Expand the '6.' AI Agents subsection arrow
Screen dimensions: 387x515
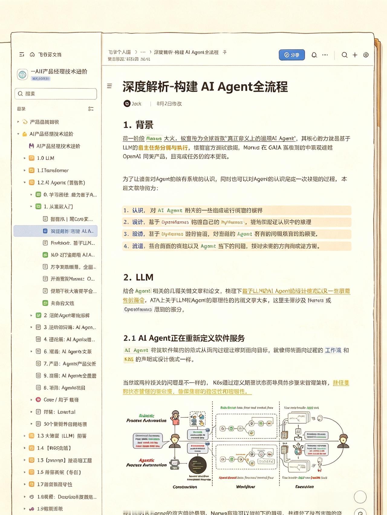(x=31, y=351)
